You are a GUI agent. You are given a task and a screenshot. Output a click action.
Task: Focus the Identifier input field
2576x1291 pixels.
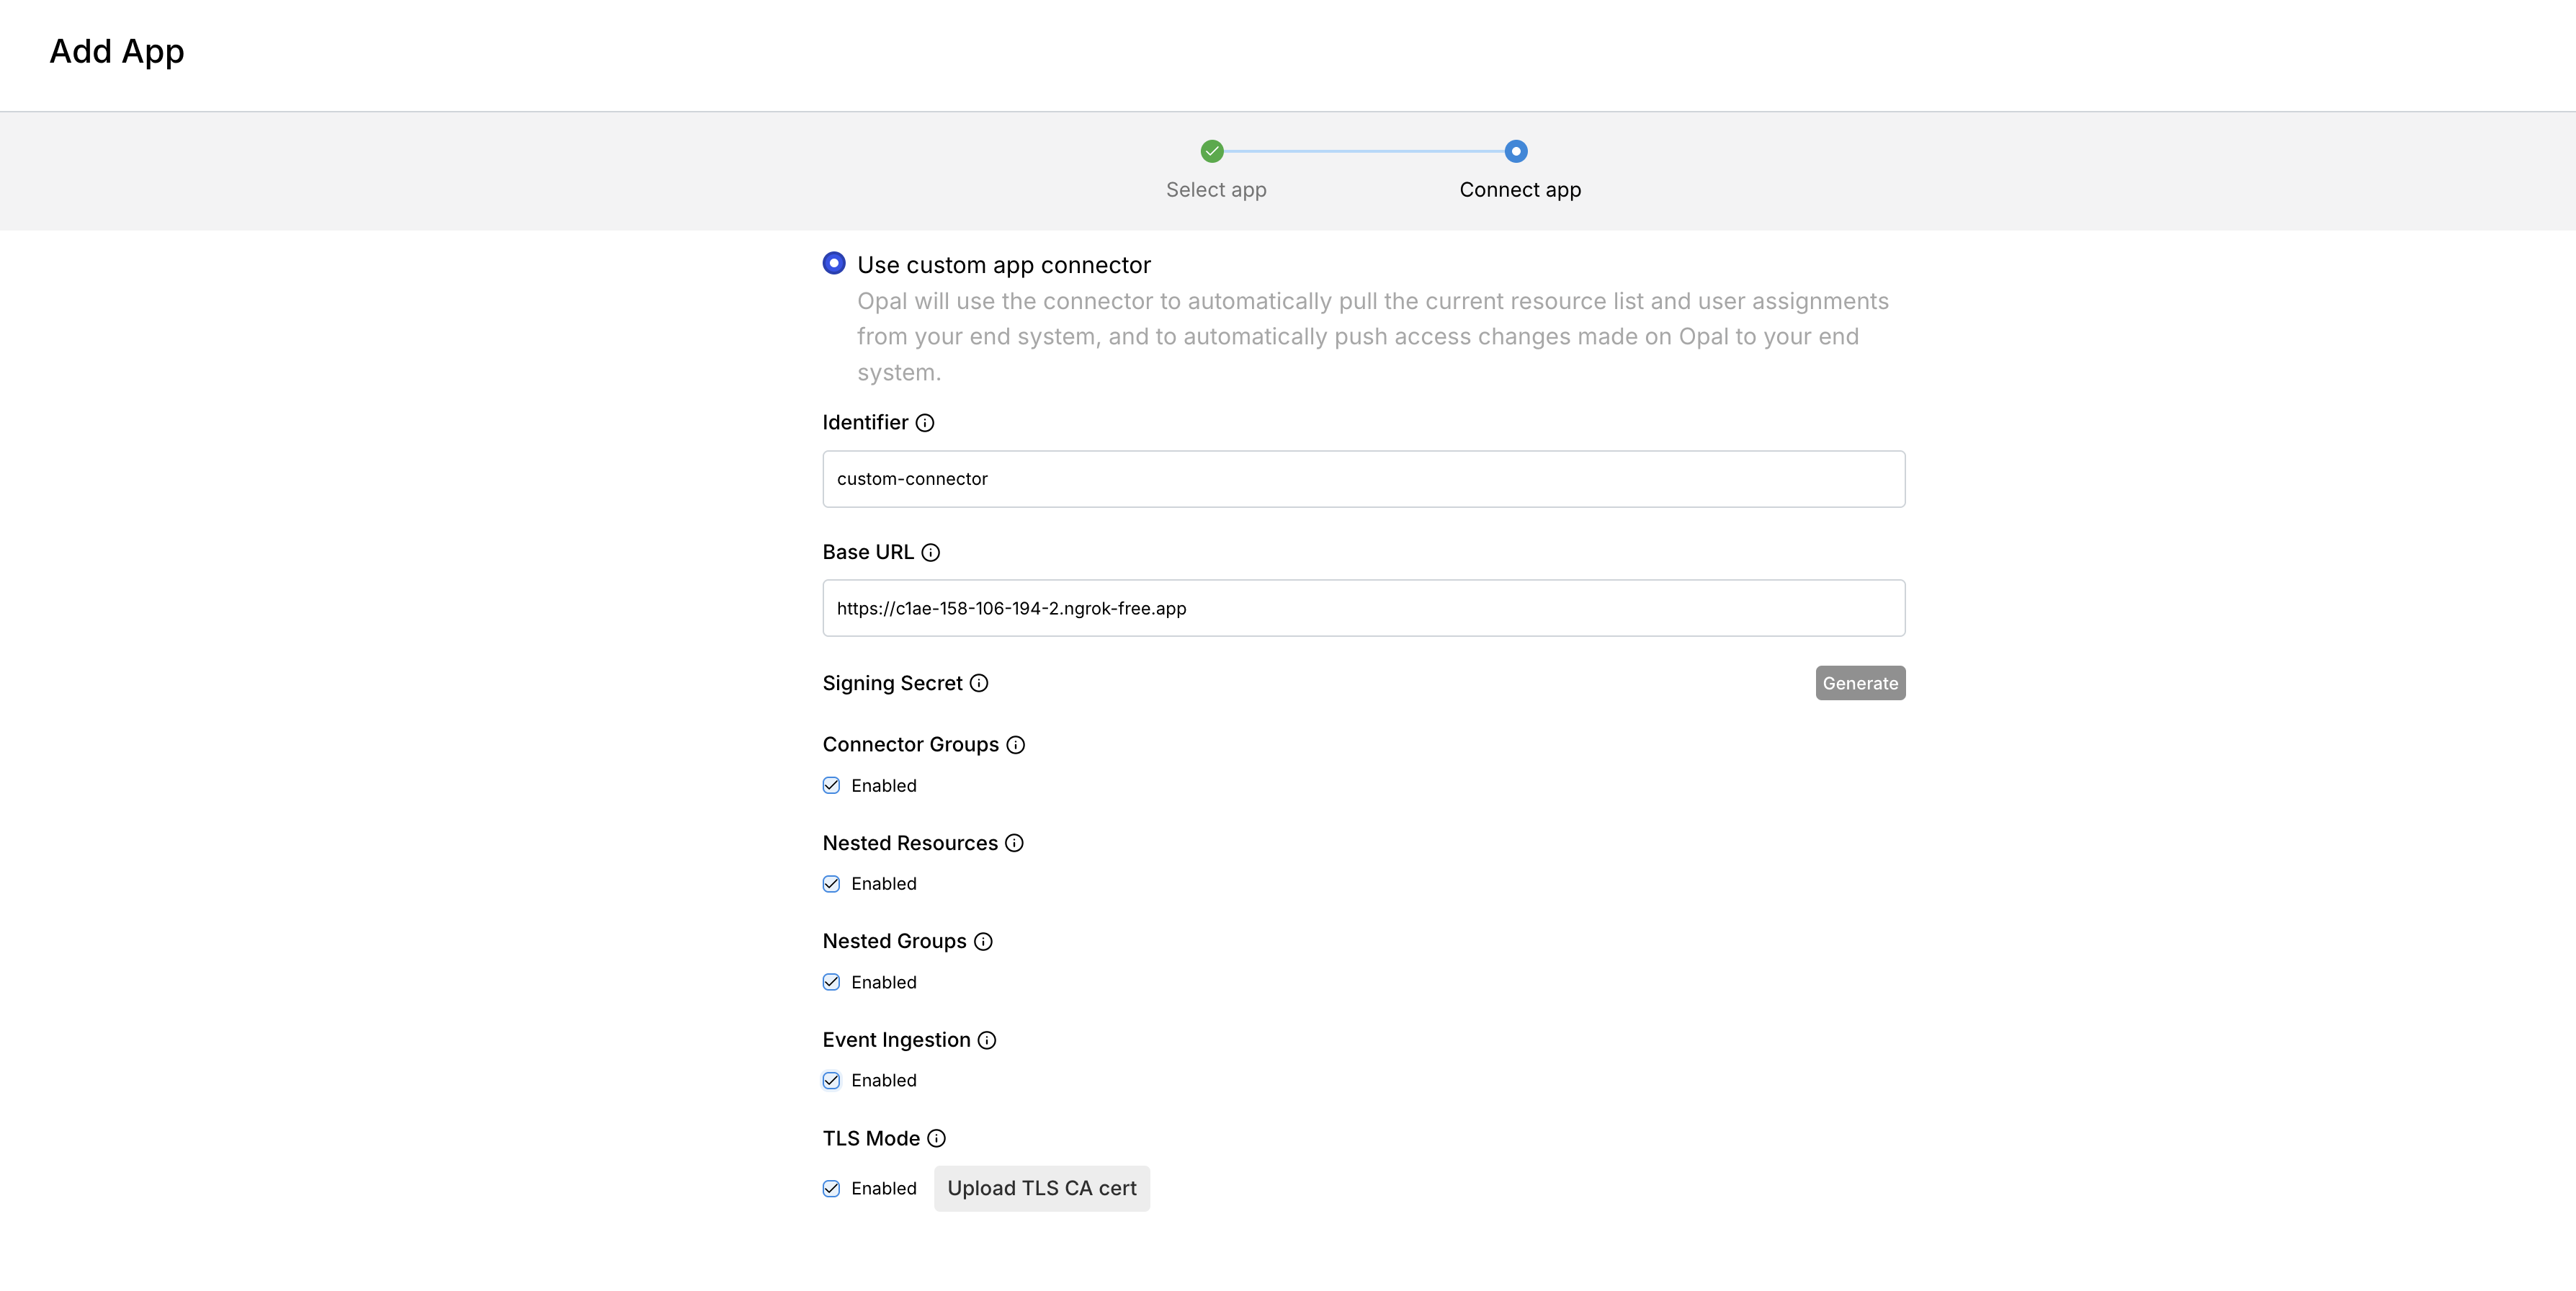click(x=1363, y=479)
